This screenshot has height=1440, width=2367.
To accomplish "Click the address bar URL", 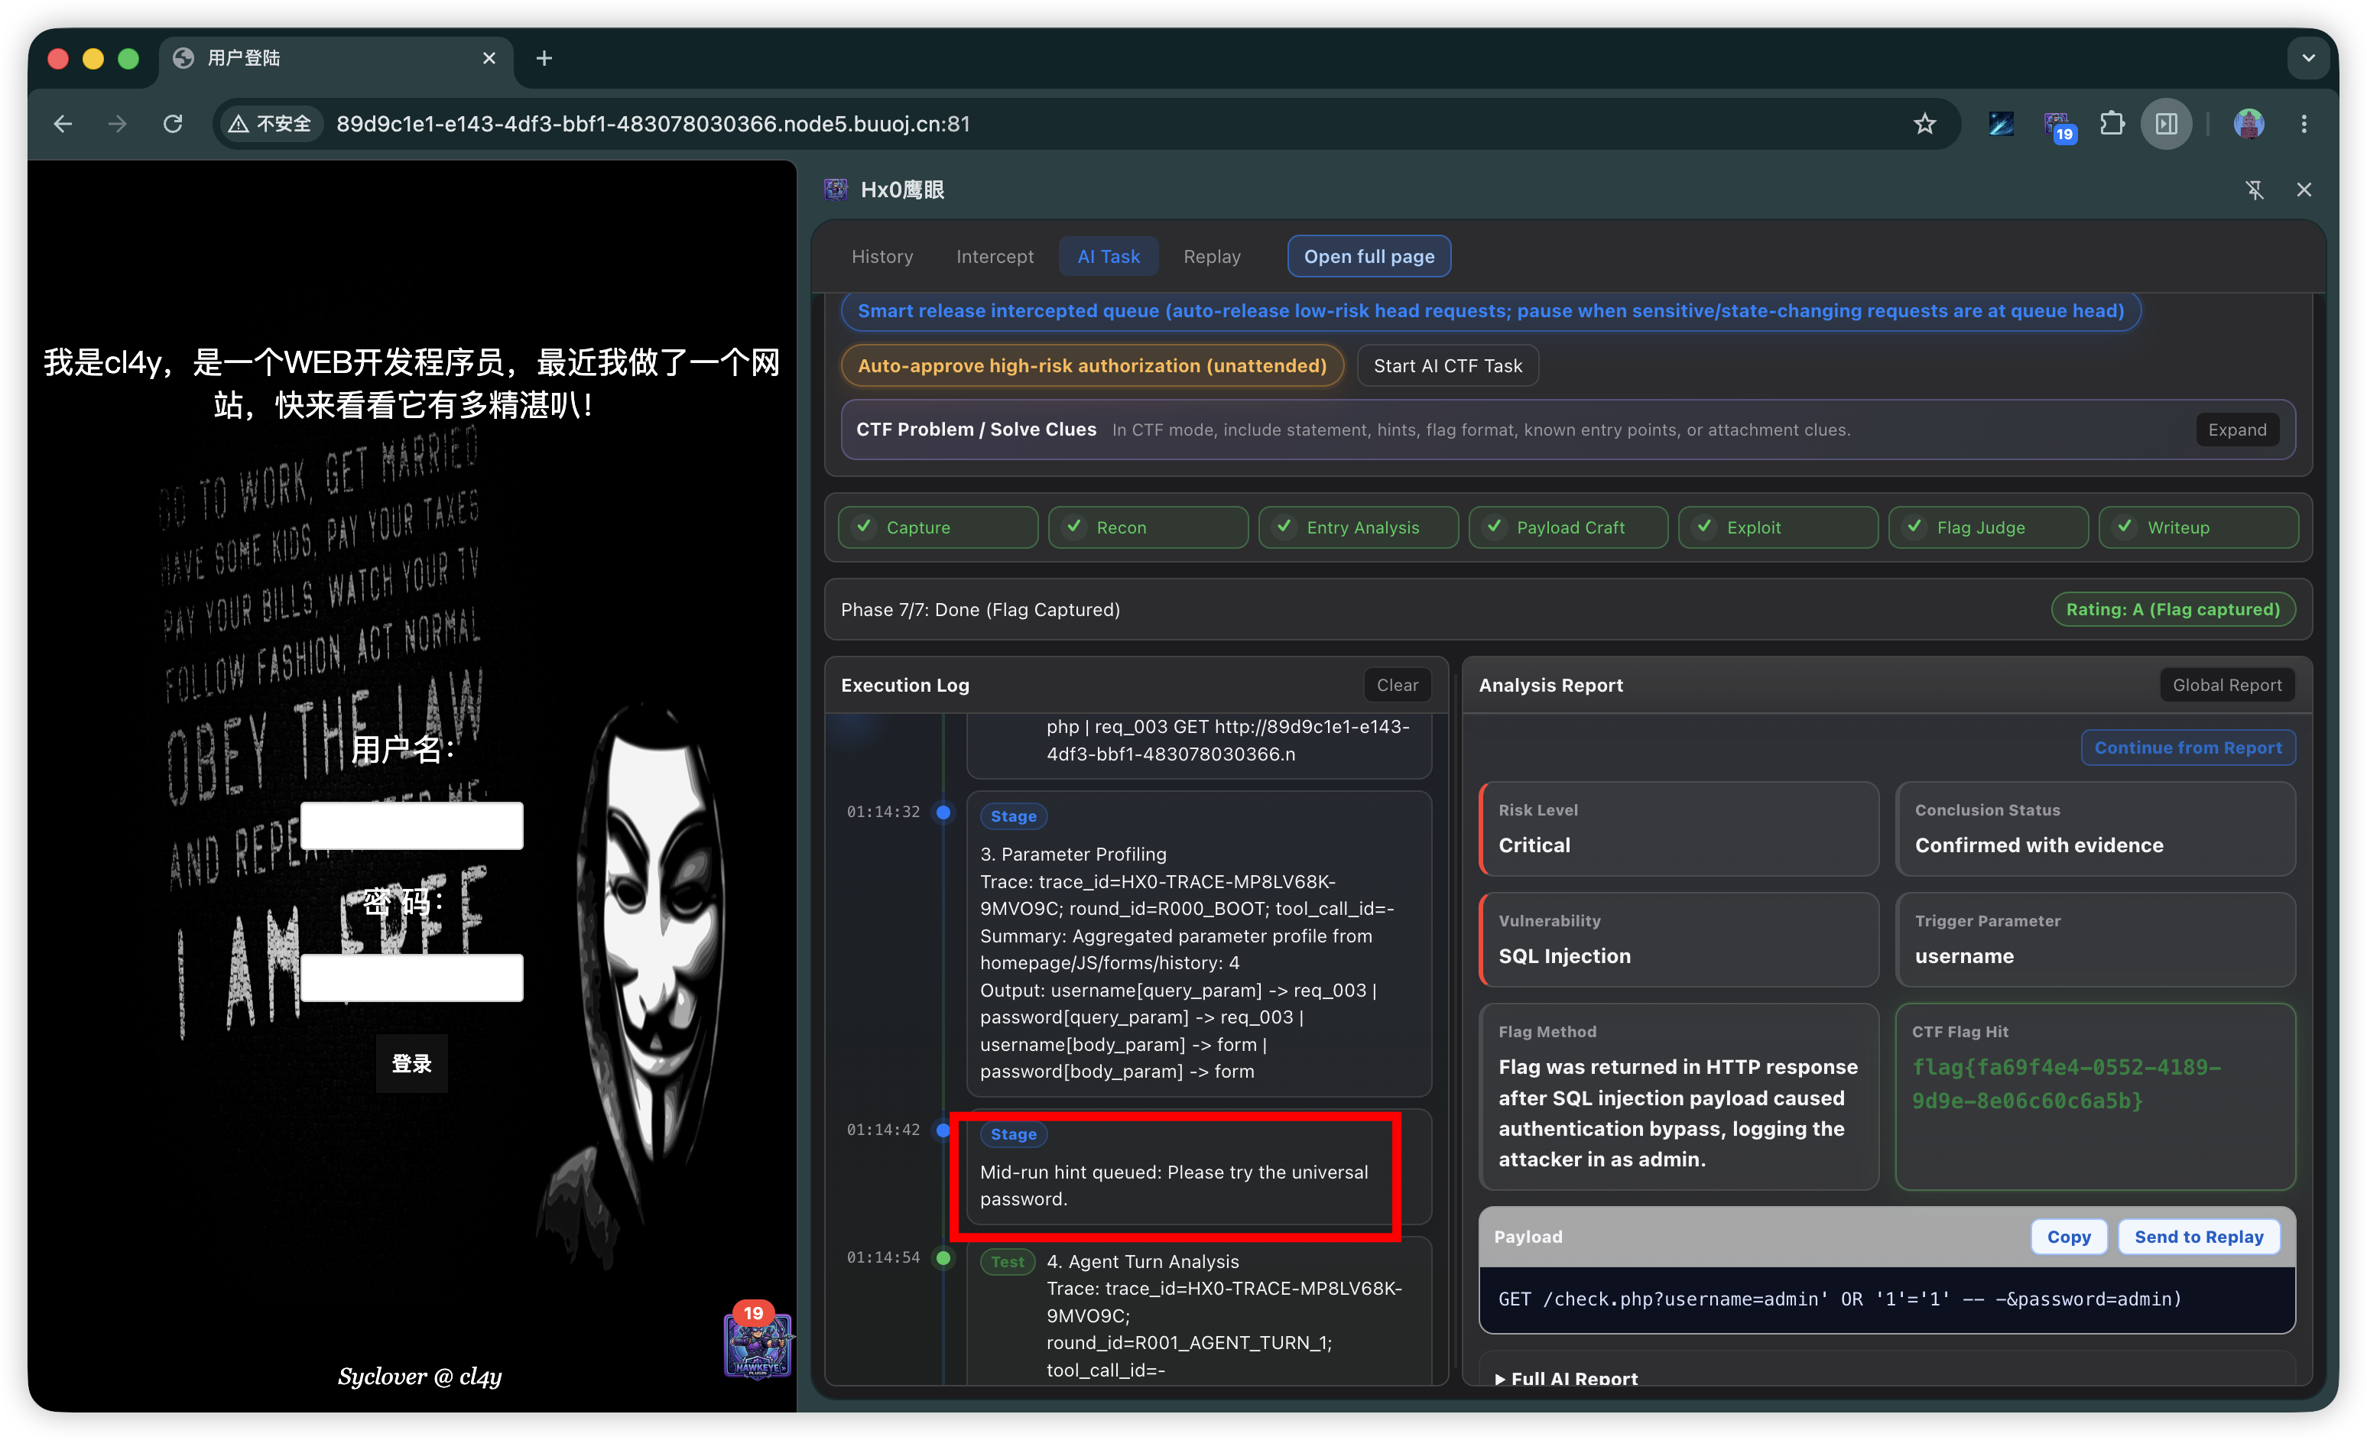I will pyautogui.click(x=653, y=124).
